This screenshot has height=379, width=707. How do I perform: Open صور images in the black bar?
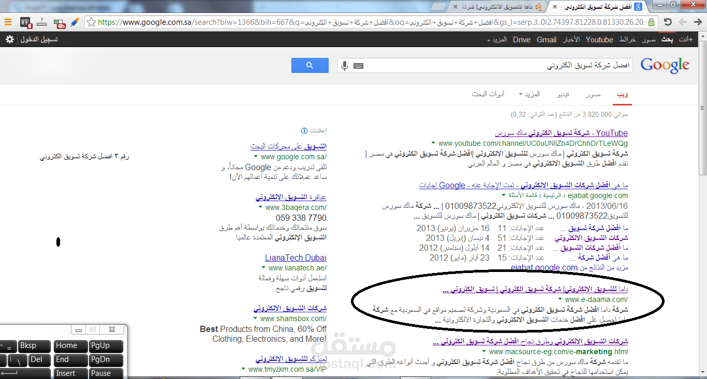pos(649,40)
